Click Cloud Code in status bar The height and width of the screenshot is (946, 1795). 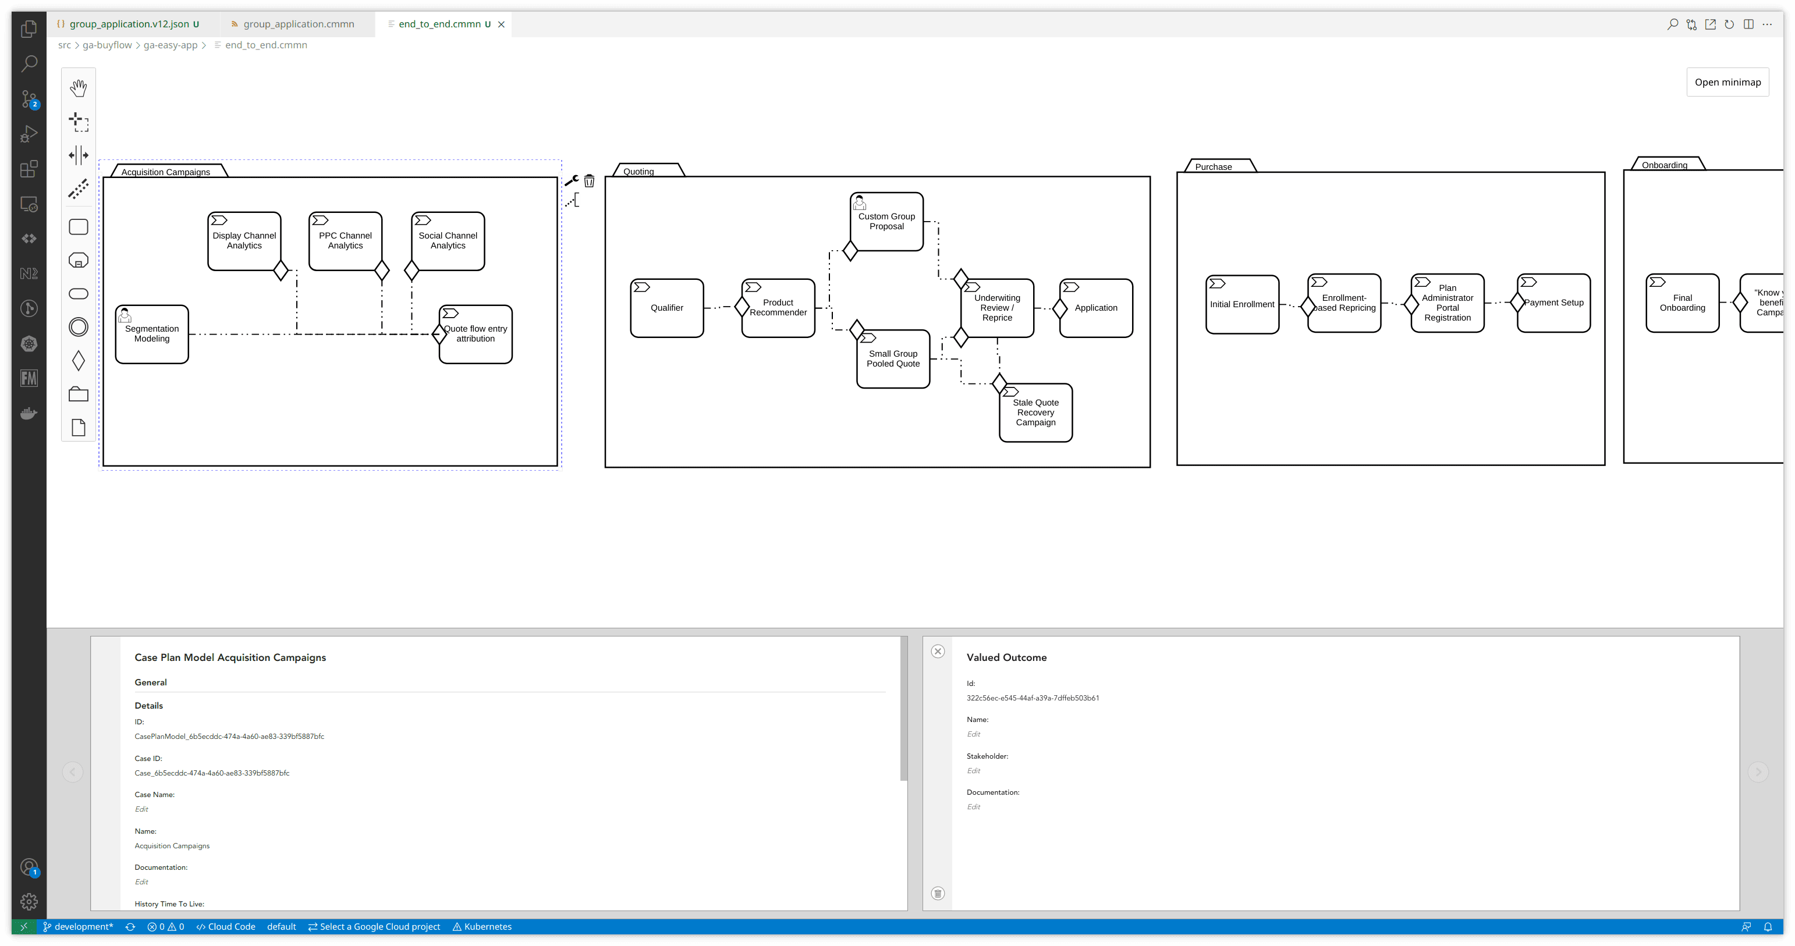coord(226,927)
